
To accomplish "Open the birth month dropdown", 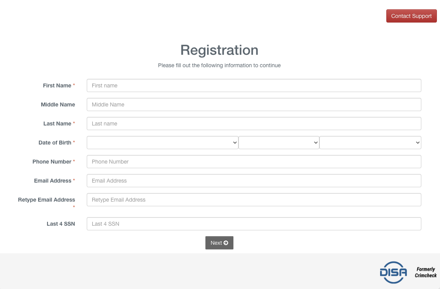I will coord(162,143).
